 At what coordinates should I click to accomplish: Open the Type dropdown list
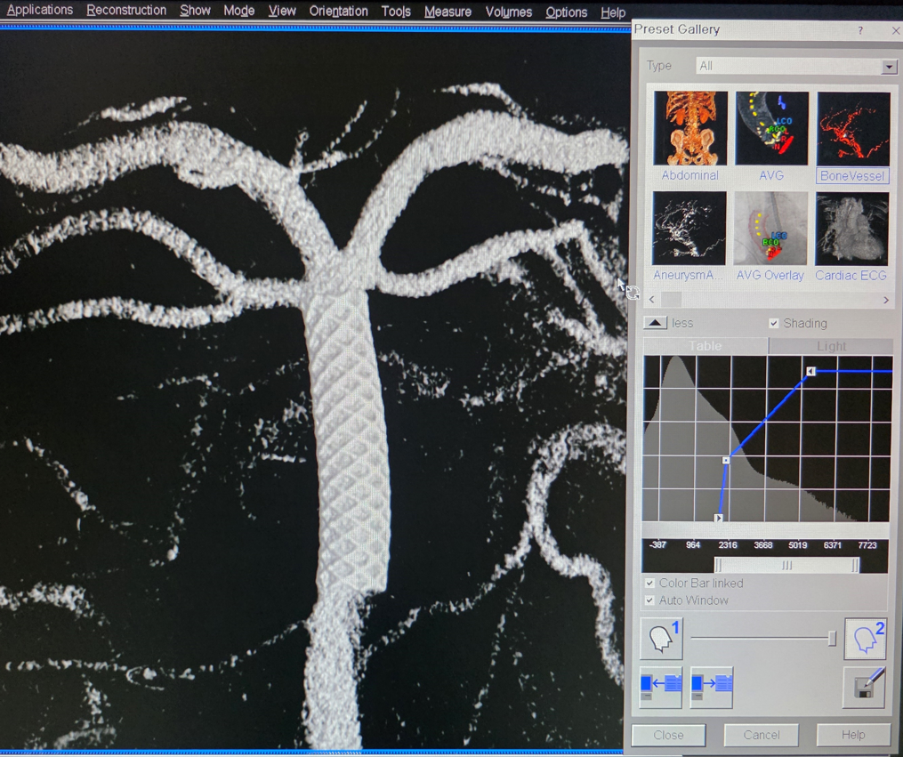888,67
